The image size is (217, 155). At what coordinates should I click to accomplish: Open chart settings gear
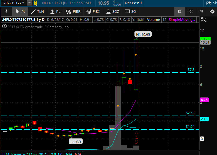point(212,12)
